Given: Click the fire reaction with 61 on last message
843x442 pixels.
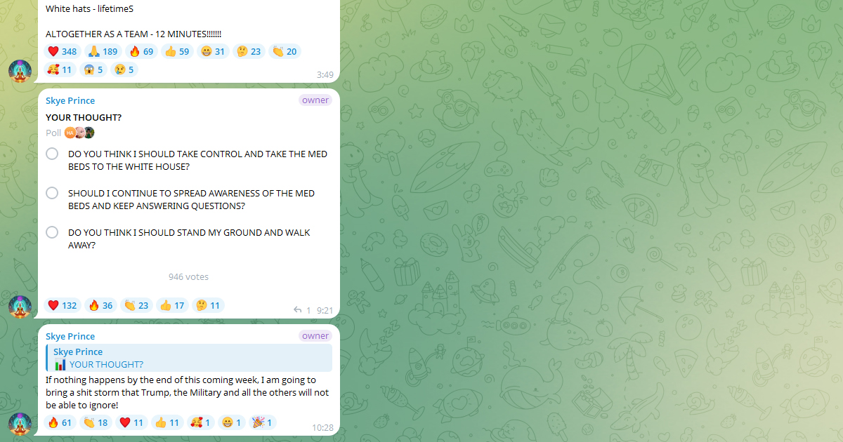Looking at the screenshot, I should [x=60, y=422].
